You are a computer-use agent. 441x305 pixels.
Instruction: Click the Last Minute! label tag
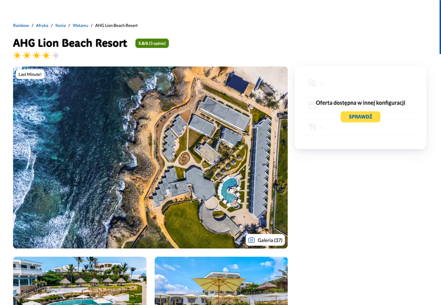click(x=30, y=74)
